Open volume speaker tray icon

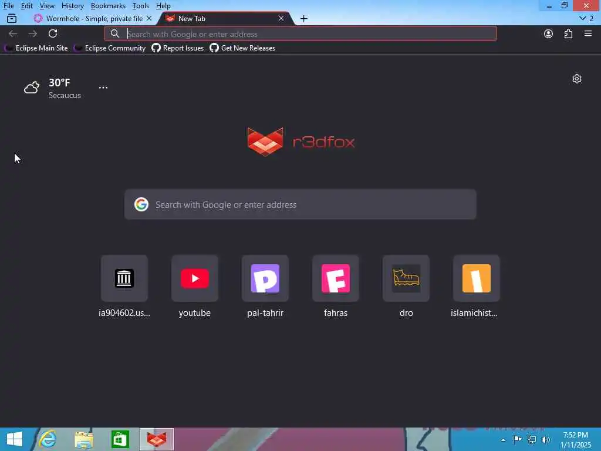pos(545,439)
